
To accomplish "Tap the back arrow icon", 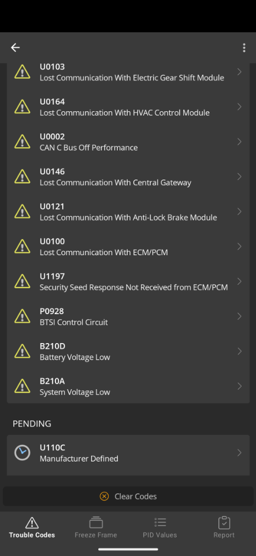I will [15, 47].
